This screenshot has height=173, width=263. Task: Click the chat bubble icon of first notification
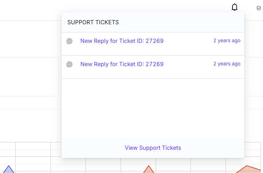[x=69, y=41]
